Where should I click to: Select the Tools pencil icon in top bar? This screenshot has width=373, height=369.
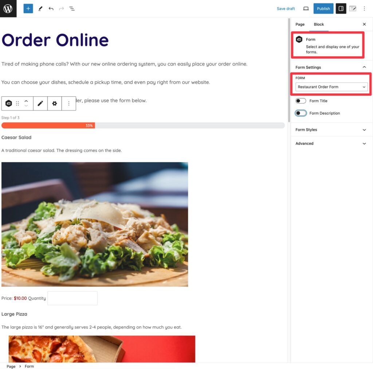(40, 9)
